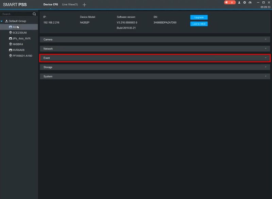
Task: Switch to the Device CFG tab
Action: click(50, 4)
